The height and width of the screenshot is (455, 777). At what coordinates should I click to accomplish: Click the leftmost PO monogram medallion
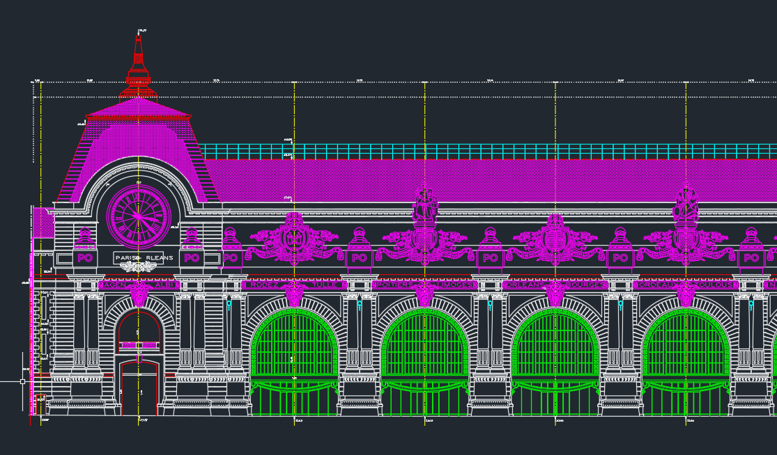pyautogui.click(x=84, y=257)
